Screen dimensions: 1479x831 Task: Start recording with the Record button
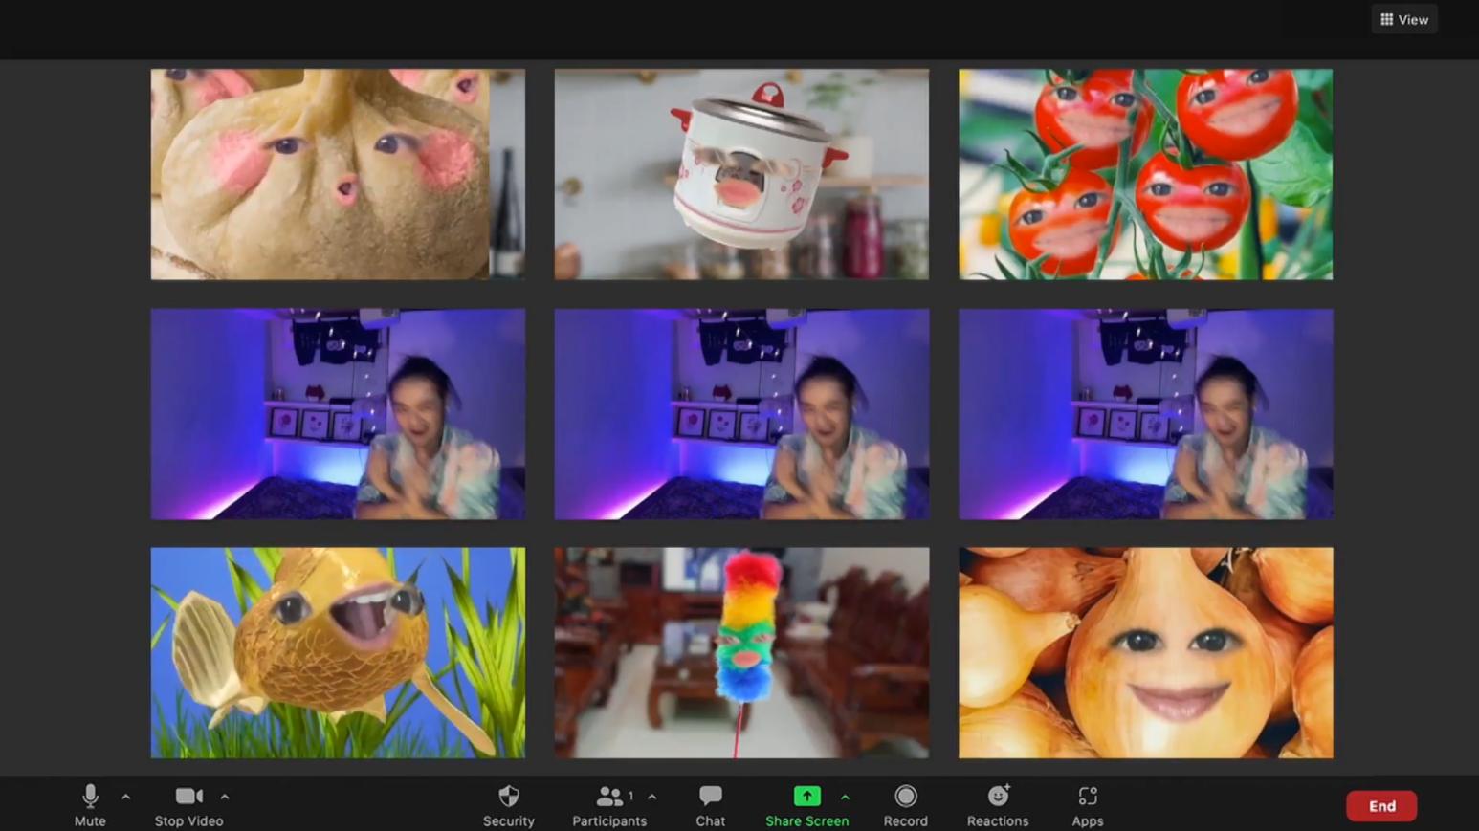(905, 805)
